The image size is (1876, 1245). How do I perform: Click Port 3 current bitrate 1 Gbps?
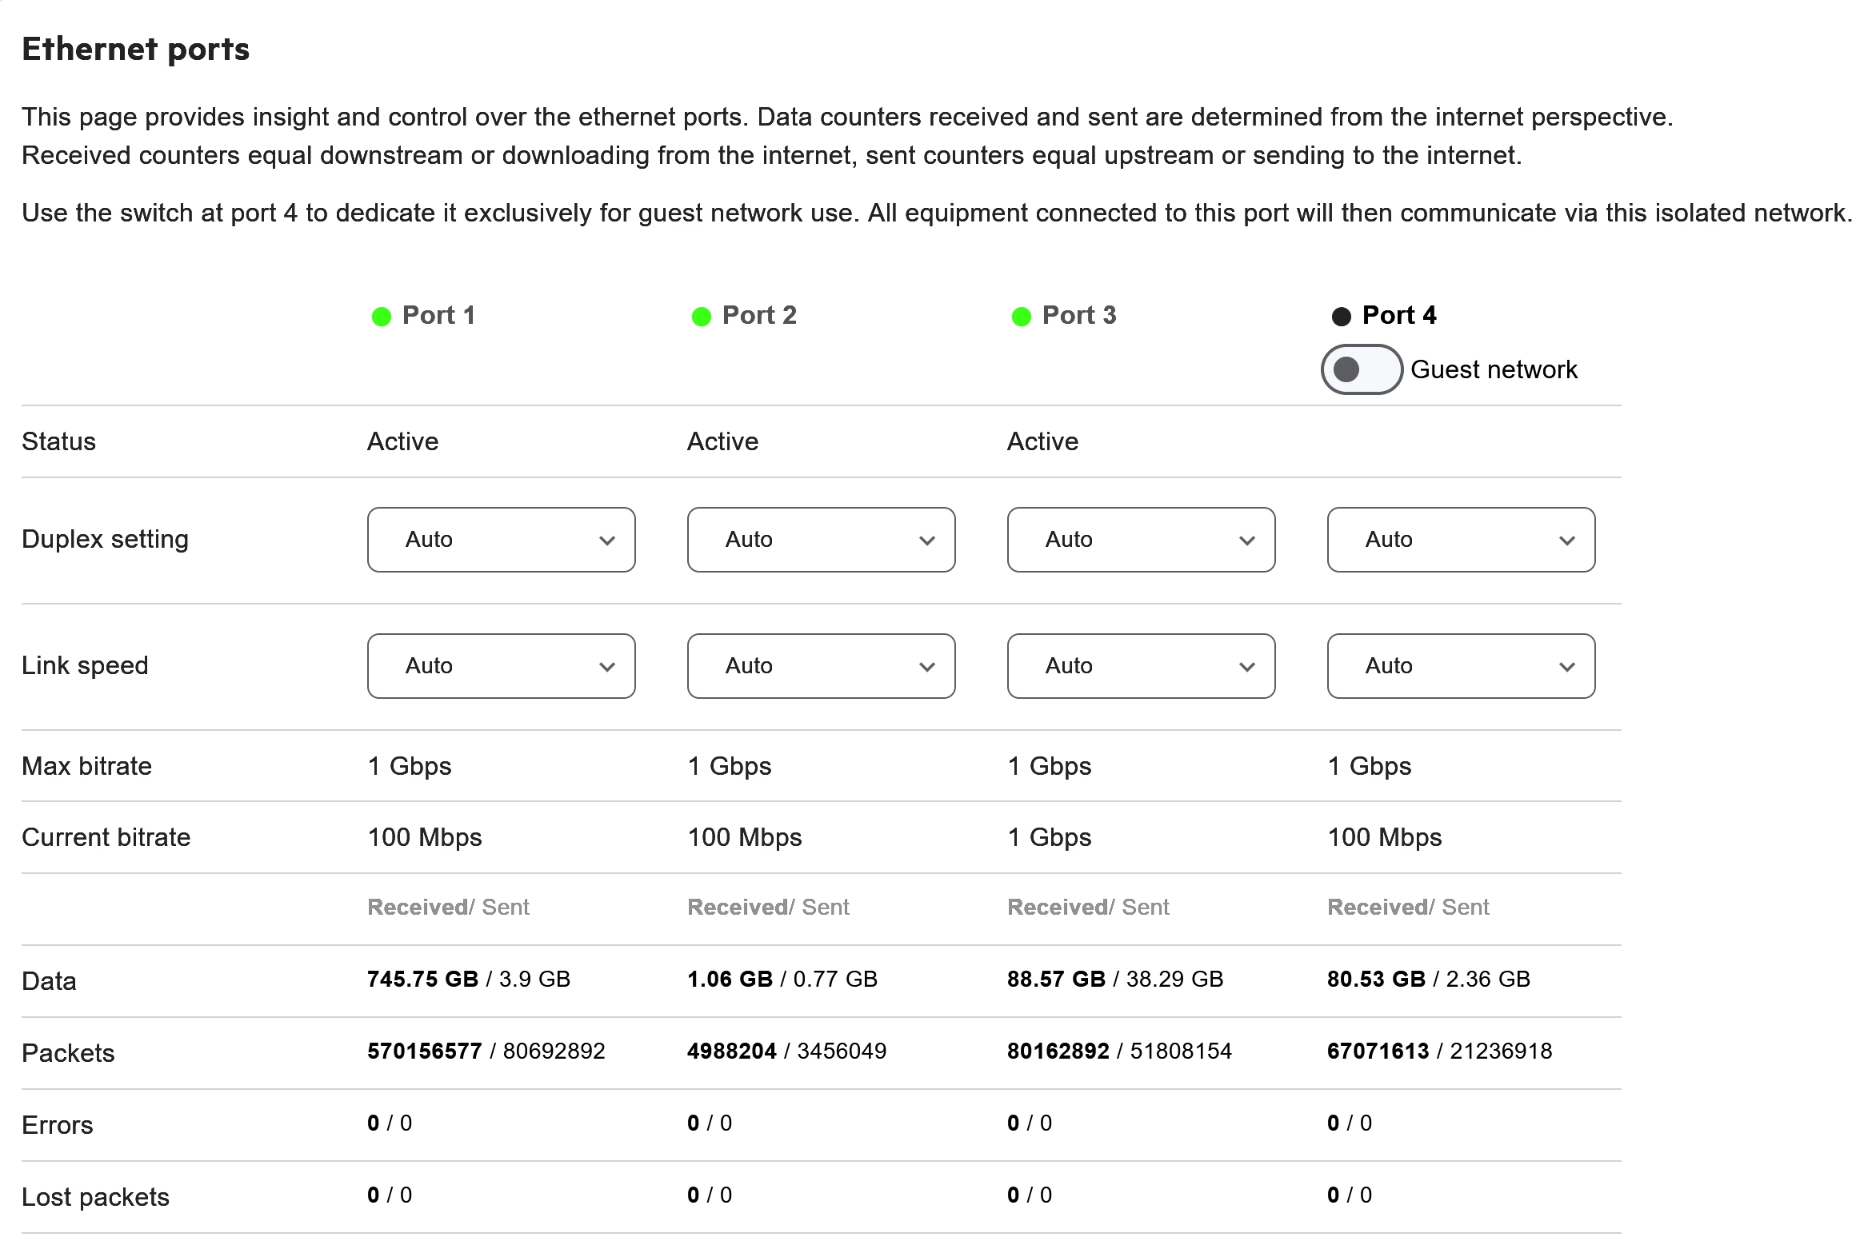1049,837
